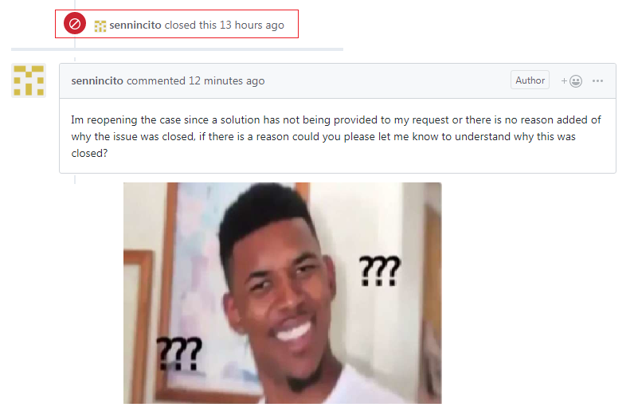
Task: Click the final word 'closed?' in the comment
Action: [x=89, y=153]
